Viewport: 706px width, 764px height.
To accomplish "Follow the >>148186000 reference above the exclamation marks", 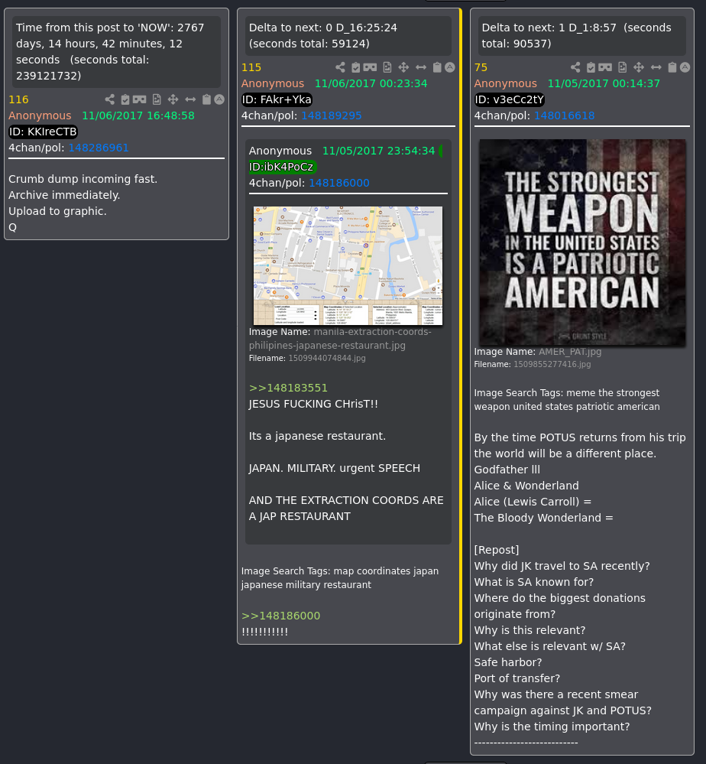I will 281,616.
